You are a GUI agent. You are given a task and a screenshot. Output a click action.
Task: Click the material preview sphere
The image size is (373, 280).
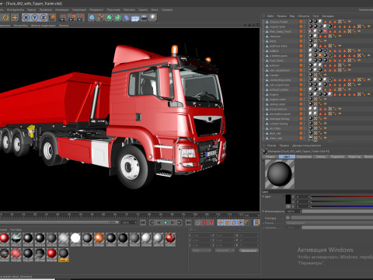pos(280,174)
